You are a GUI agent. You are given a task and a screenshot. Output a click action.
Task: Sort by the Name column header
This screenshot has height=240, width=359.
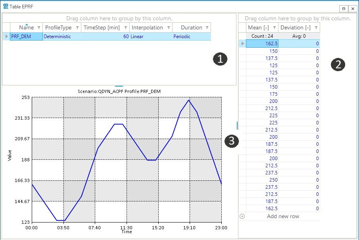[x=26, y=28]
